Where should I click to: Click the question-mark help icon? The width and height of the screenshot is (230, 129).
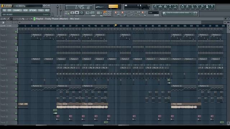click(x=212, y=6)
